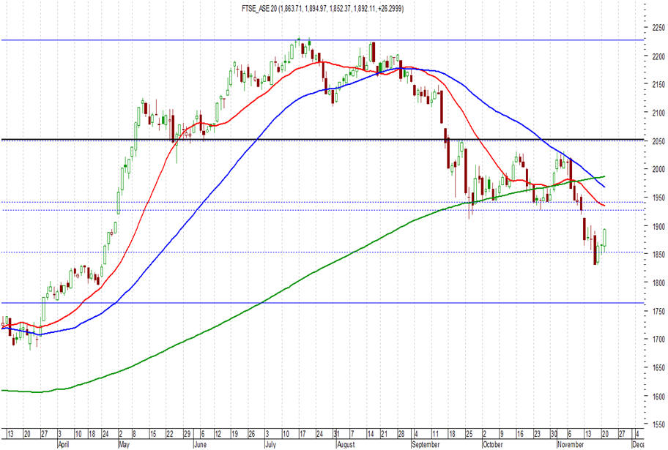
Task: Click the May month label
Action: click(x=125, y=444)
